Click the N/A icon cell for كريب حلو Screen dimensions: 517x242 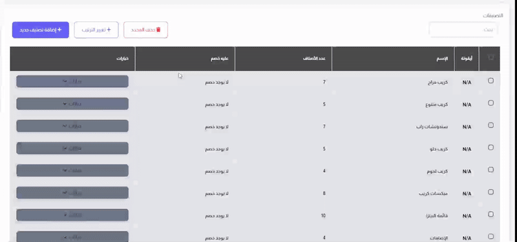(x=467, y=149)
